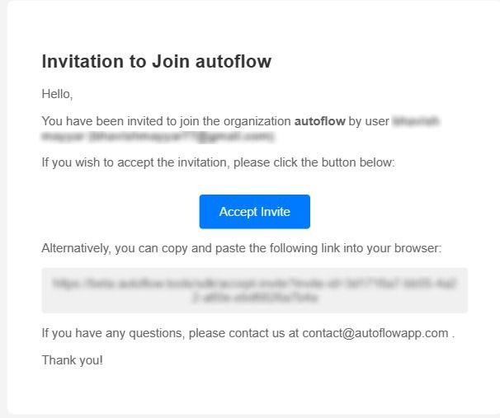
Task: Click the blurred inviter name after "by user"
Action: pyautogui.click(x=416, y=121)
